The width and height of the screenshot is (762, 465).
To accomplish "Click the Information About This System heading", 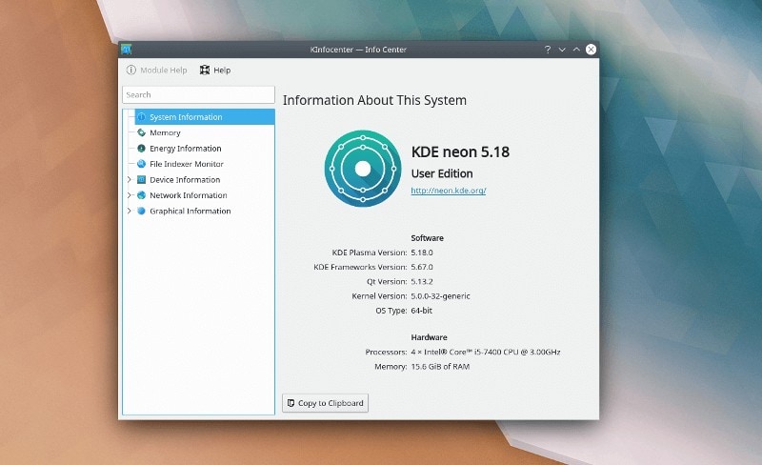I will coord(374,100).
